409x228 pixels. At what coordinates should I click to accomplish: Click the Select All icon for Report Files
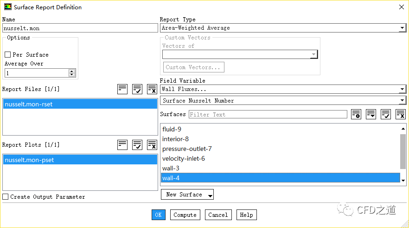click(x=137, y=89)
